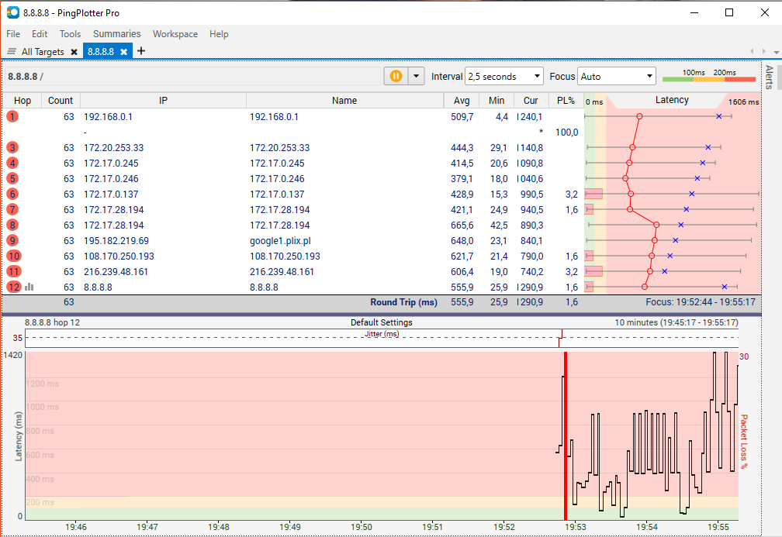782x537 pixels.
Task: Click the Focus: 19:52:44 - 19:55:17 text
Action: click(701, 302)
